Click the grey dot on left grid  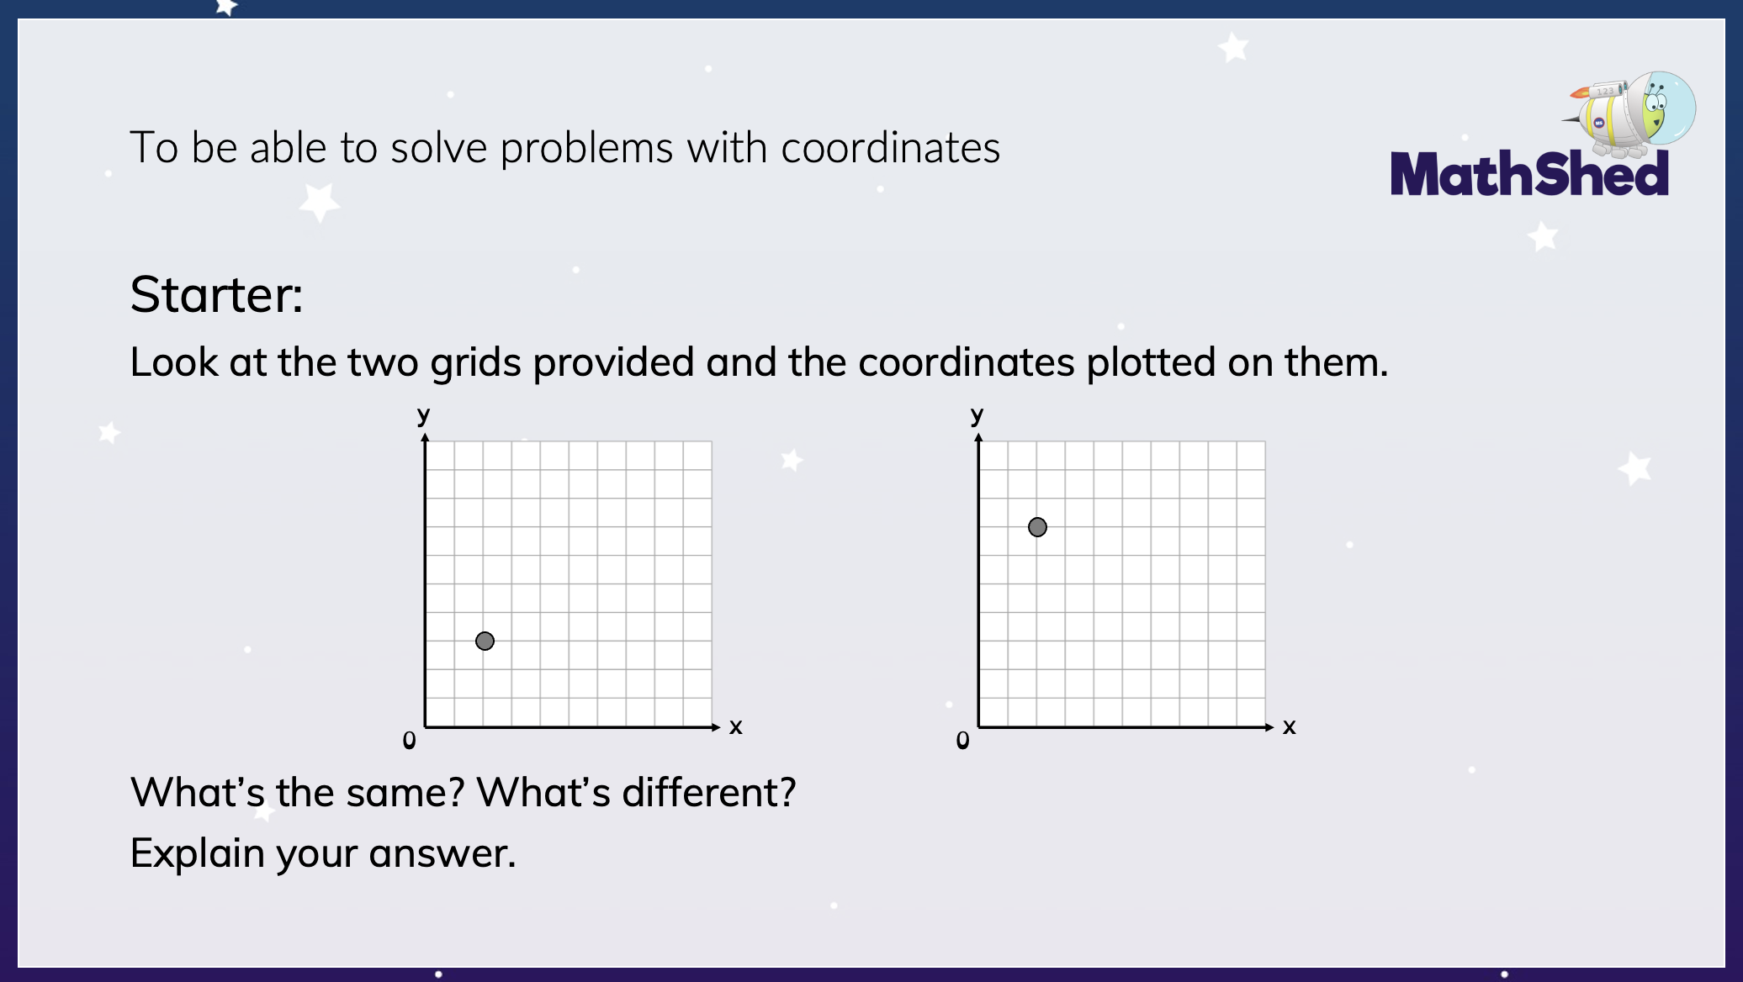tap(485, 641)
